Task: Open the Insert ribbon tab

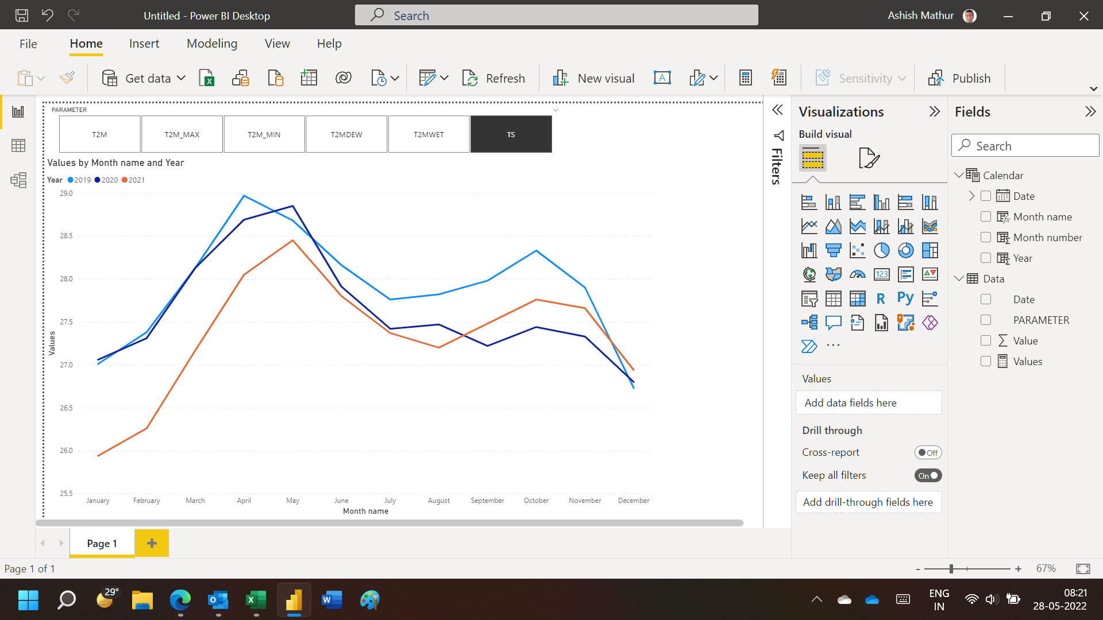Action: (x=144, y=44)
